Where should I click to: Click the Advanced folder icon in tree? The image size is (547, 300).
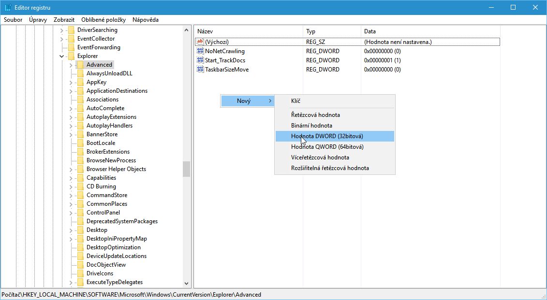(80, 65)
